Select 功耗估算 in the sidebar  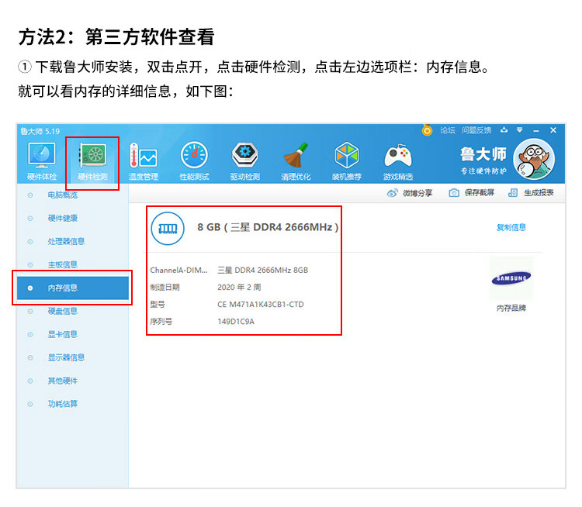click(x=62, y=404)
